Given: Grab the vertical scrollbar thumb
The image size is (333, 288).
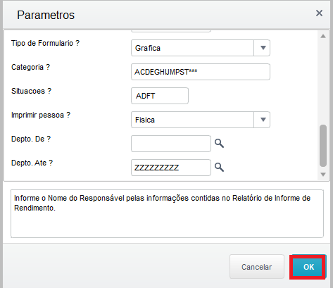Looking at the screenshot, I should [323, 146].
